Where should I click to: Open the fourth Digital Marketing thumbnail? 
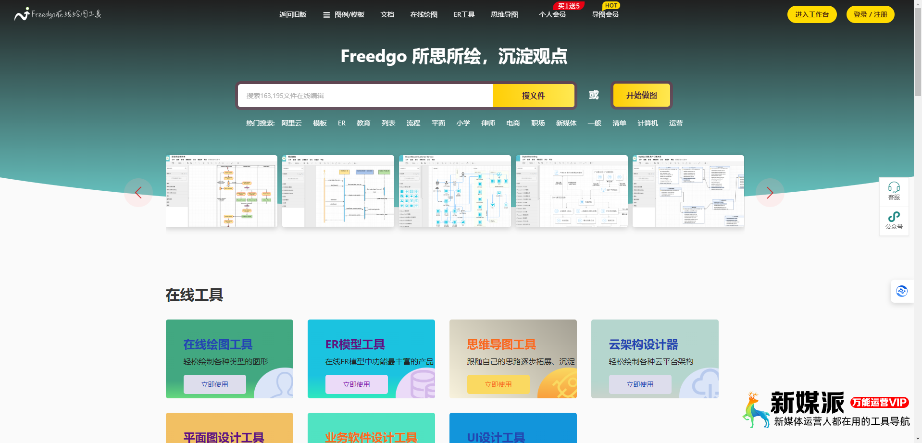(x=572, y=191)
